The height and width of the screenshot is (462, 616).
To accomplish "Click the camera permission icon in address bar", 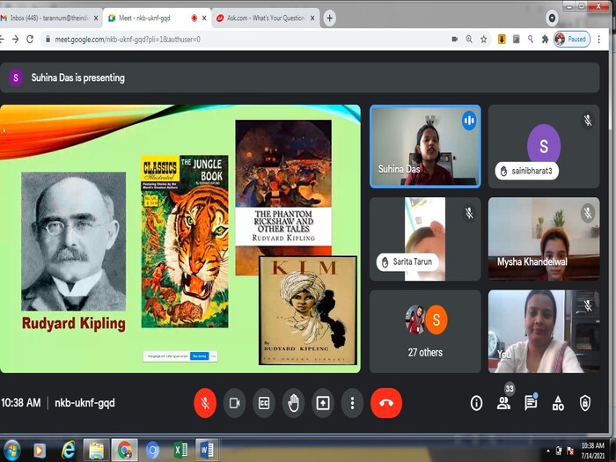I will [455, 40].
